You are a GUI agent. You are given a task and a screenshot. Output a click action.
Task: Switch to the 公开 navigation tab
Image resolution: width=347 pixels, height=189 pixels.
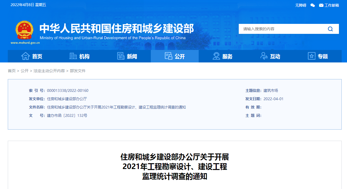click(x=174, y=56)
